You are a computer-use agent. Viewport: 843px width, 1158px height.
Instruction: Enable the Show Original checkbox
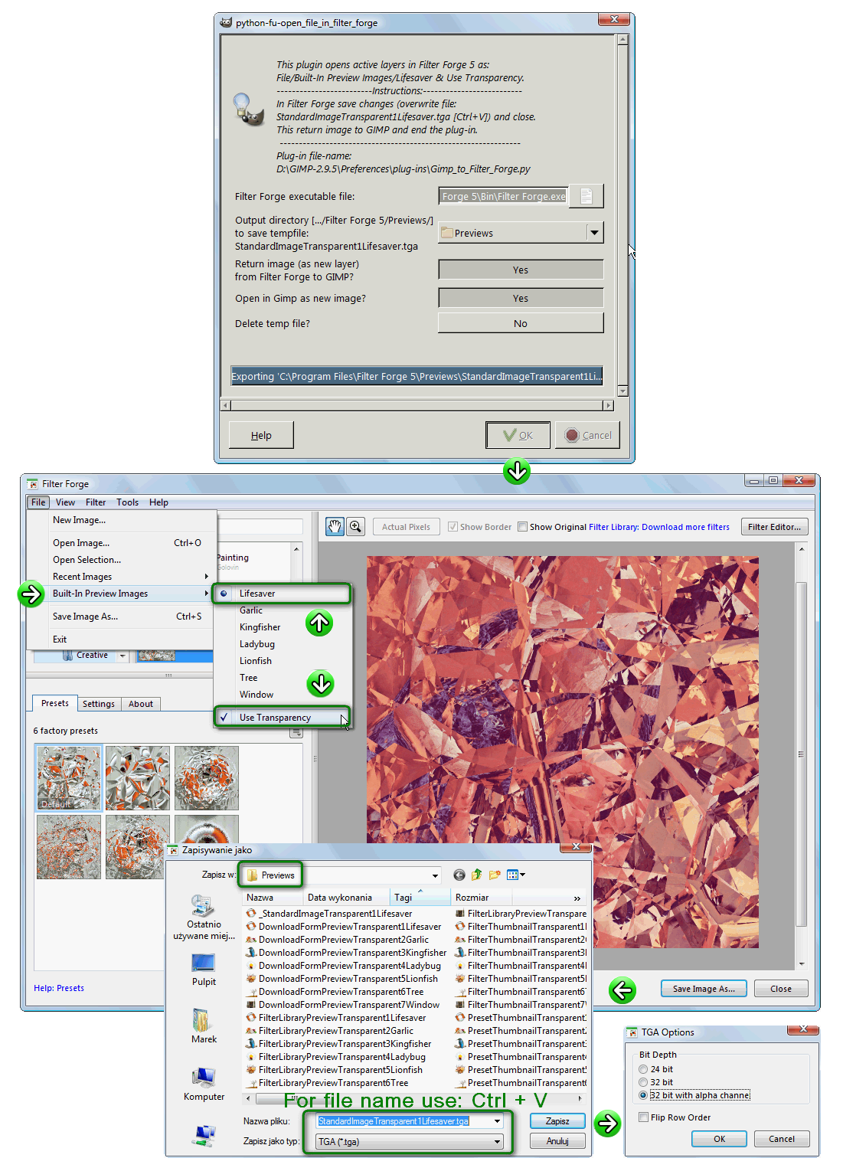click(x=522, y=527)
